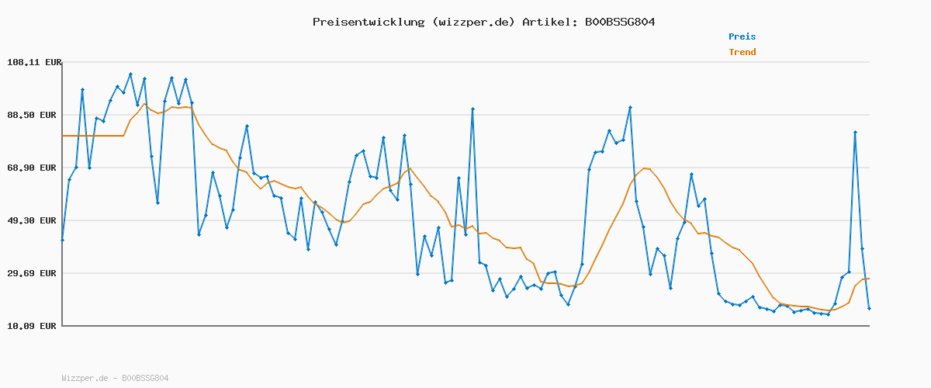
Task: Click the Preis legend label
Action: coord(742,36)
